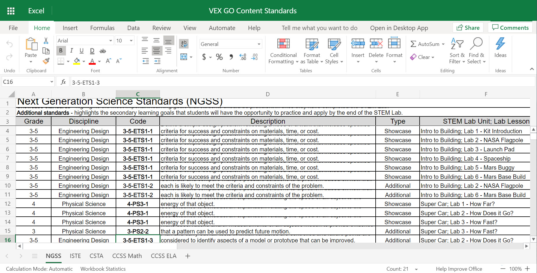Enable text wrapping
537x273 pixels.
[184, 44]
